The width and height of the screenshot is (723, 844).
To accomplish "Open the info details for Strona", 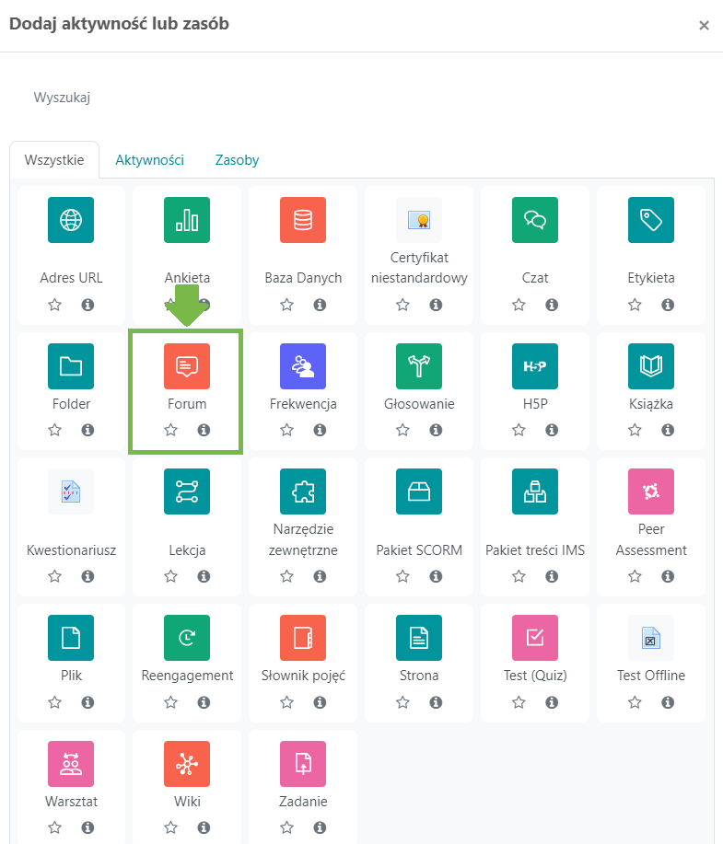I will [436, 702].
